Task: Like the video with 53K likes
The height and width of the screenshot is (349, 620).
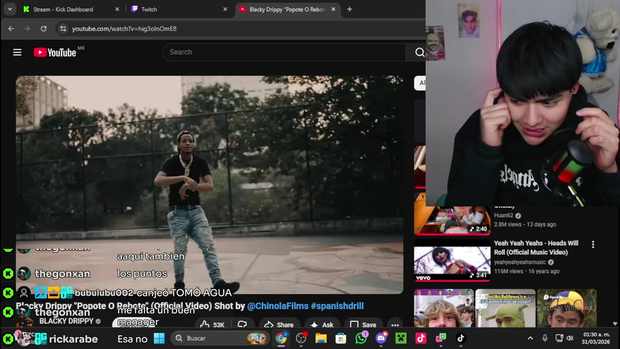Action: point(212,325)
